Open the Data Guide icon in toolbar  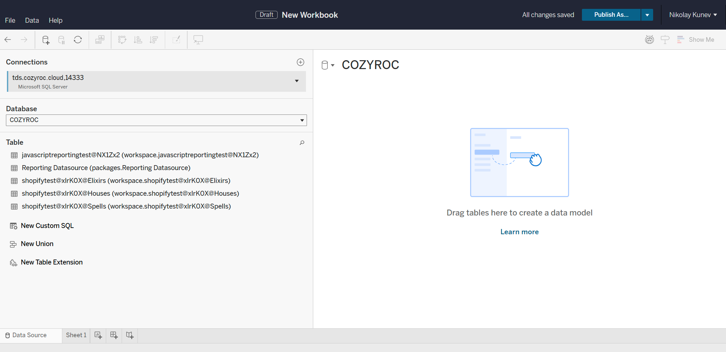click(x=649, y=40)
